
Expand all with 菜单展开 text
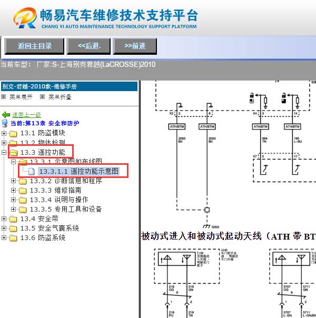(21, 97)
